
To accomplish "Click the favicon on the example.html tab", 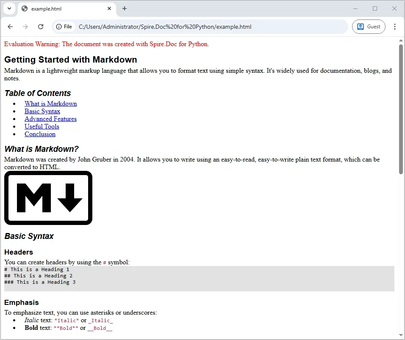I will 24,8.
